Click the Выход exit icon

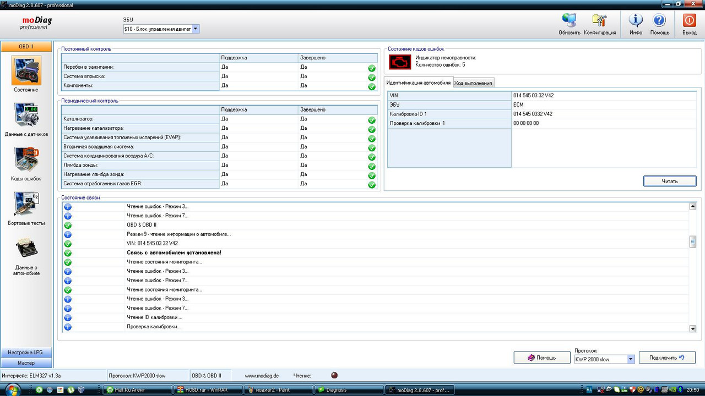689,21
